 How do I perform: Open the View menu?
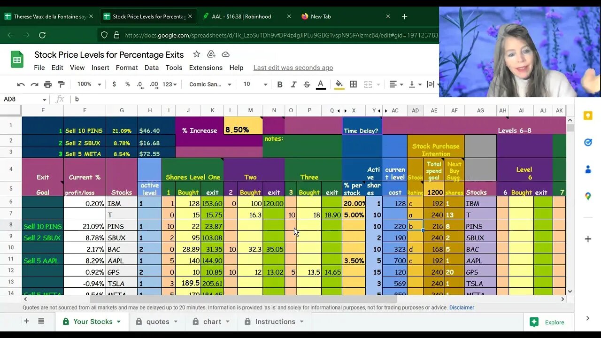(77, 68)
